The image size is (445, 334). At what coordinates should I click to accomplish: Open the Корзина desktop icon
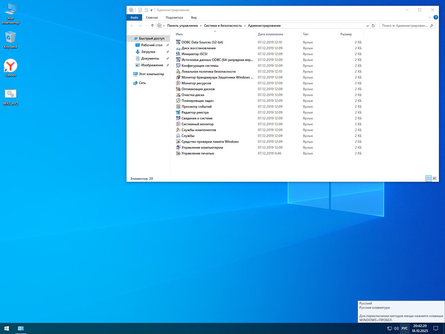[x=11, y=38]
